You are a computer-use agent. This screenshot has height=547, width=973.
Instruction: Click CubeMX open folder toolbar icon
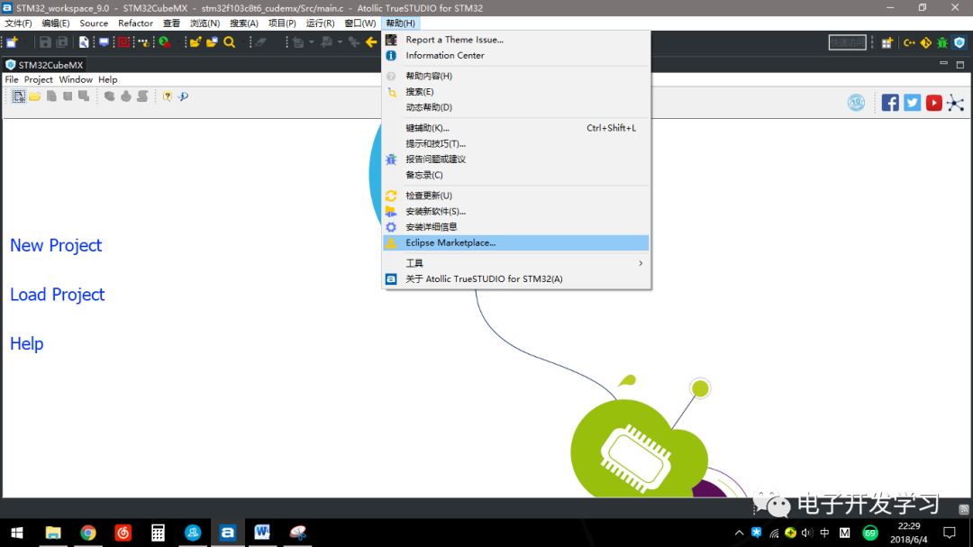click(x=35, y=96)
